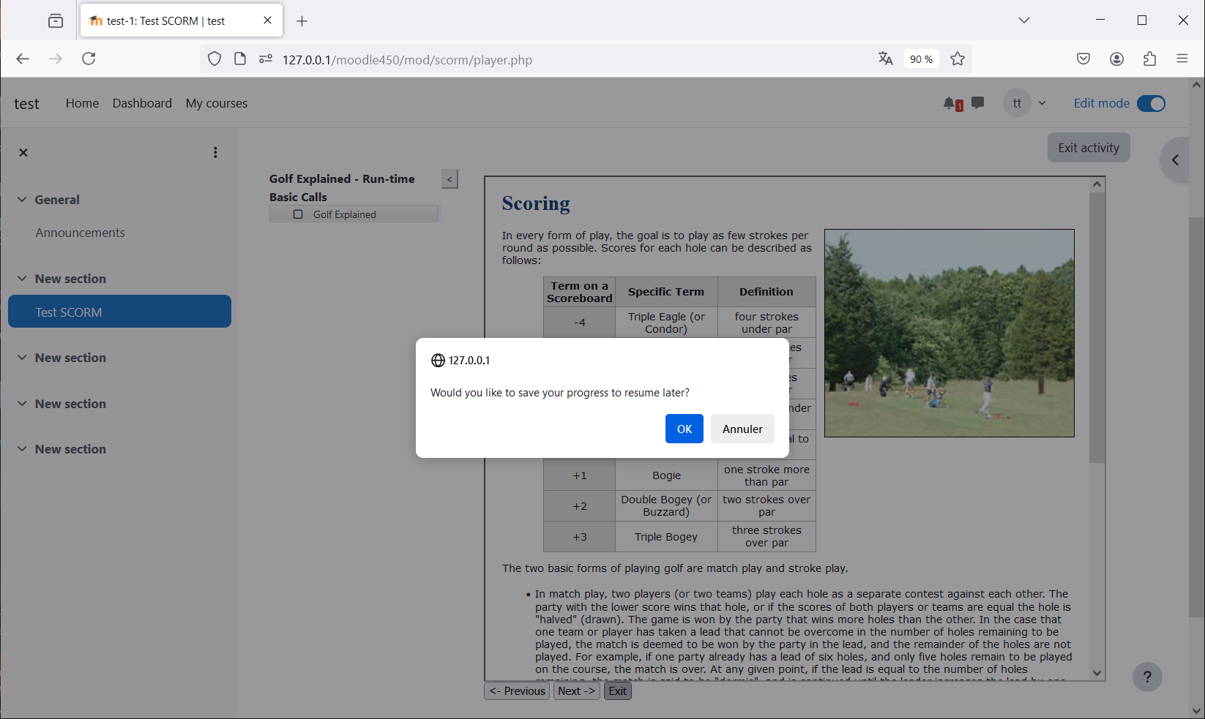Click the help question mark button
Screen dimensions: 1205x719
coord(1147,677)
